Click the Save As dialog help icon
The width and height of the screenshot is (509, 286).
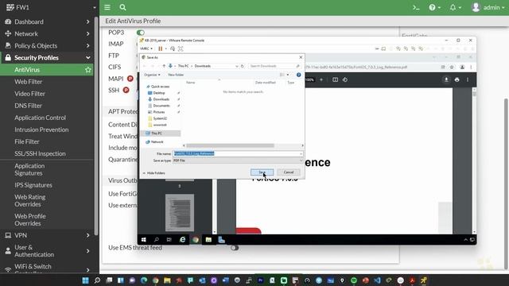point(298,75)
